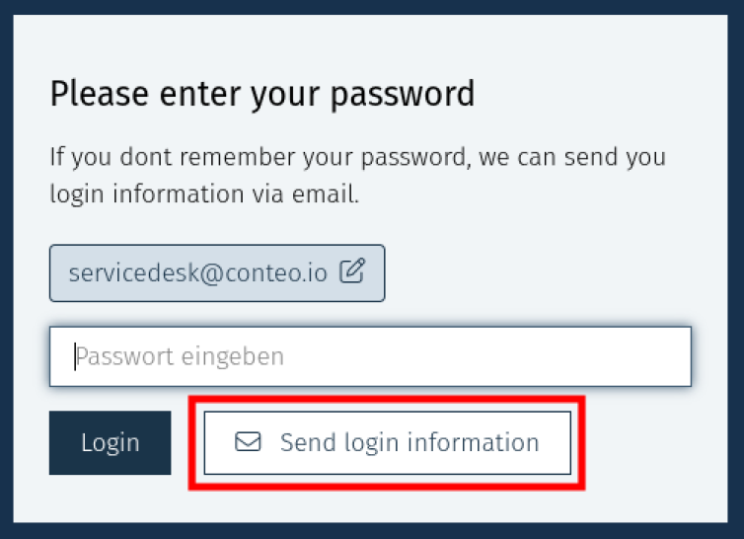744x539 pixels.
Task: Click the word 'Login' on the dark button
Action: [110, 442]
